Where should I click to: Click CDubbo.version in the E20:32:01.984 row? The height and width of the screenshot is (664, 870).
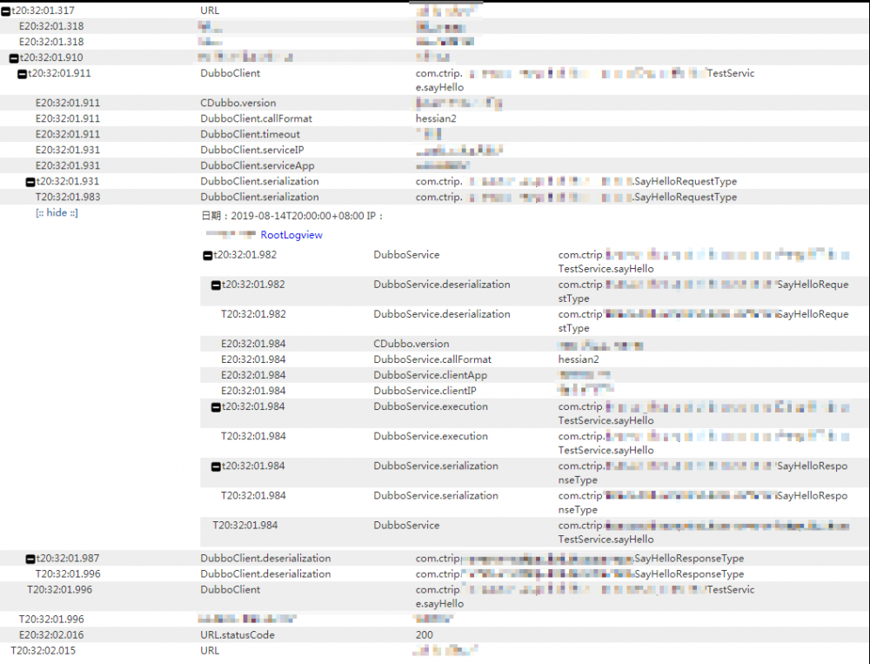(412, 344)
